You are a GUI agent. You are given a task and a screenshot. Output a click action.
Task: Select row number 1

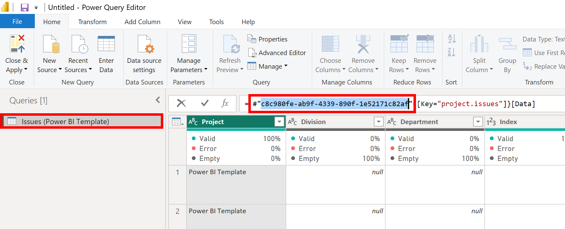pos(178,185)
